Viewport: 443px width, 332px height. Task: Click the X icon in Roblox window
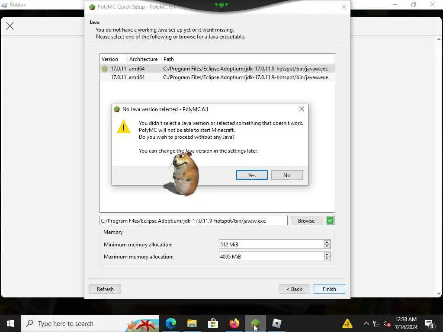(x=10, y=26)
